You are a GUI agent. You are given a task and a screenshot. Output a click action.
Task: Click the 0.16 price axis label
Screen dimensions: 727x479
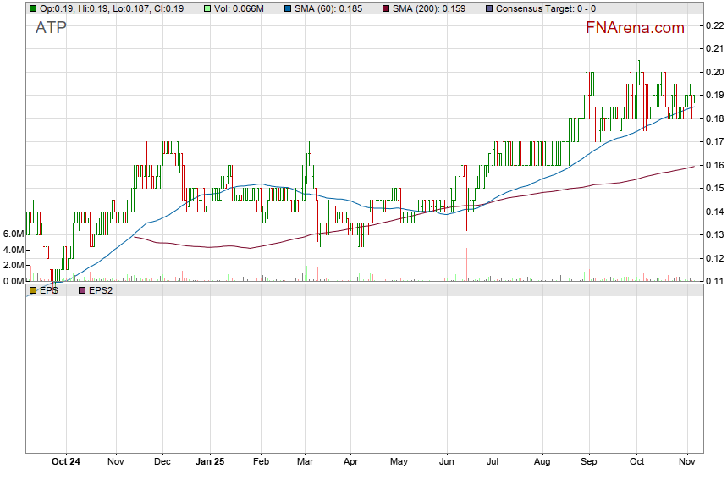pos(714,165)
